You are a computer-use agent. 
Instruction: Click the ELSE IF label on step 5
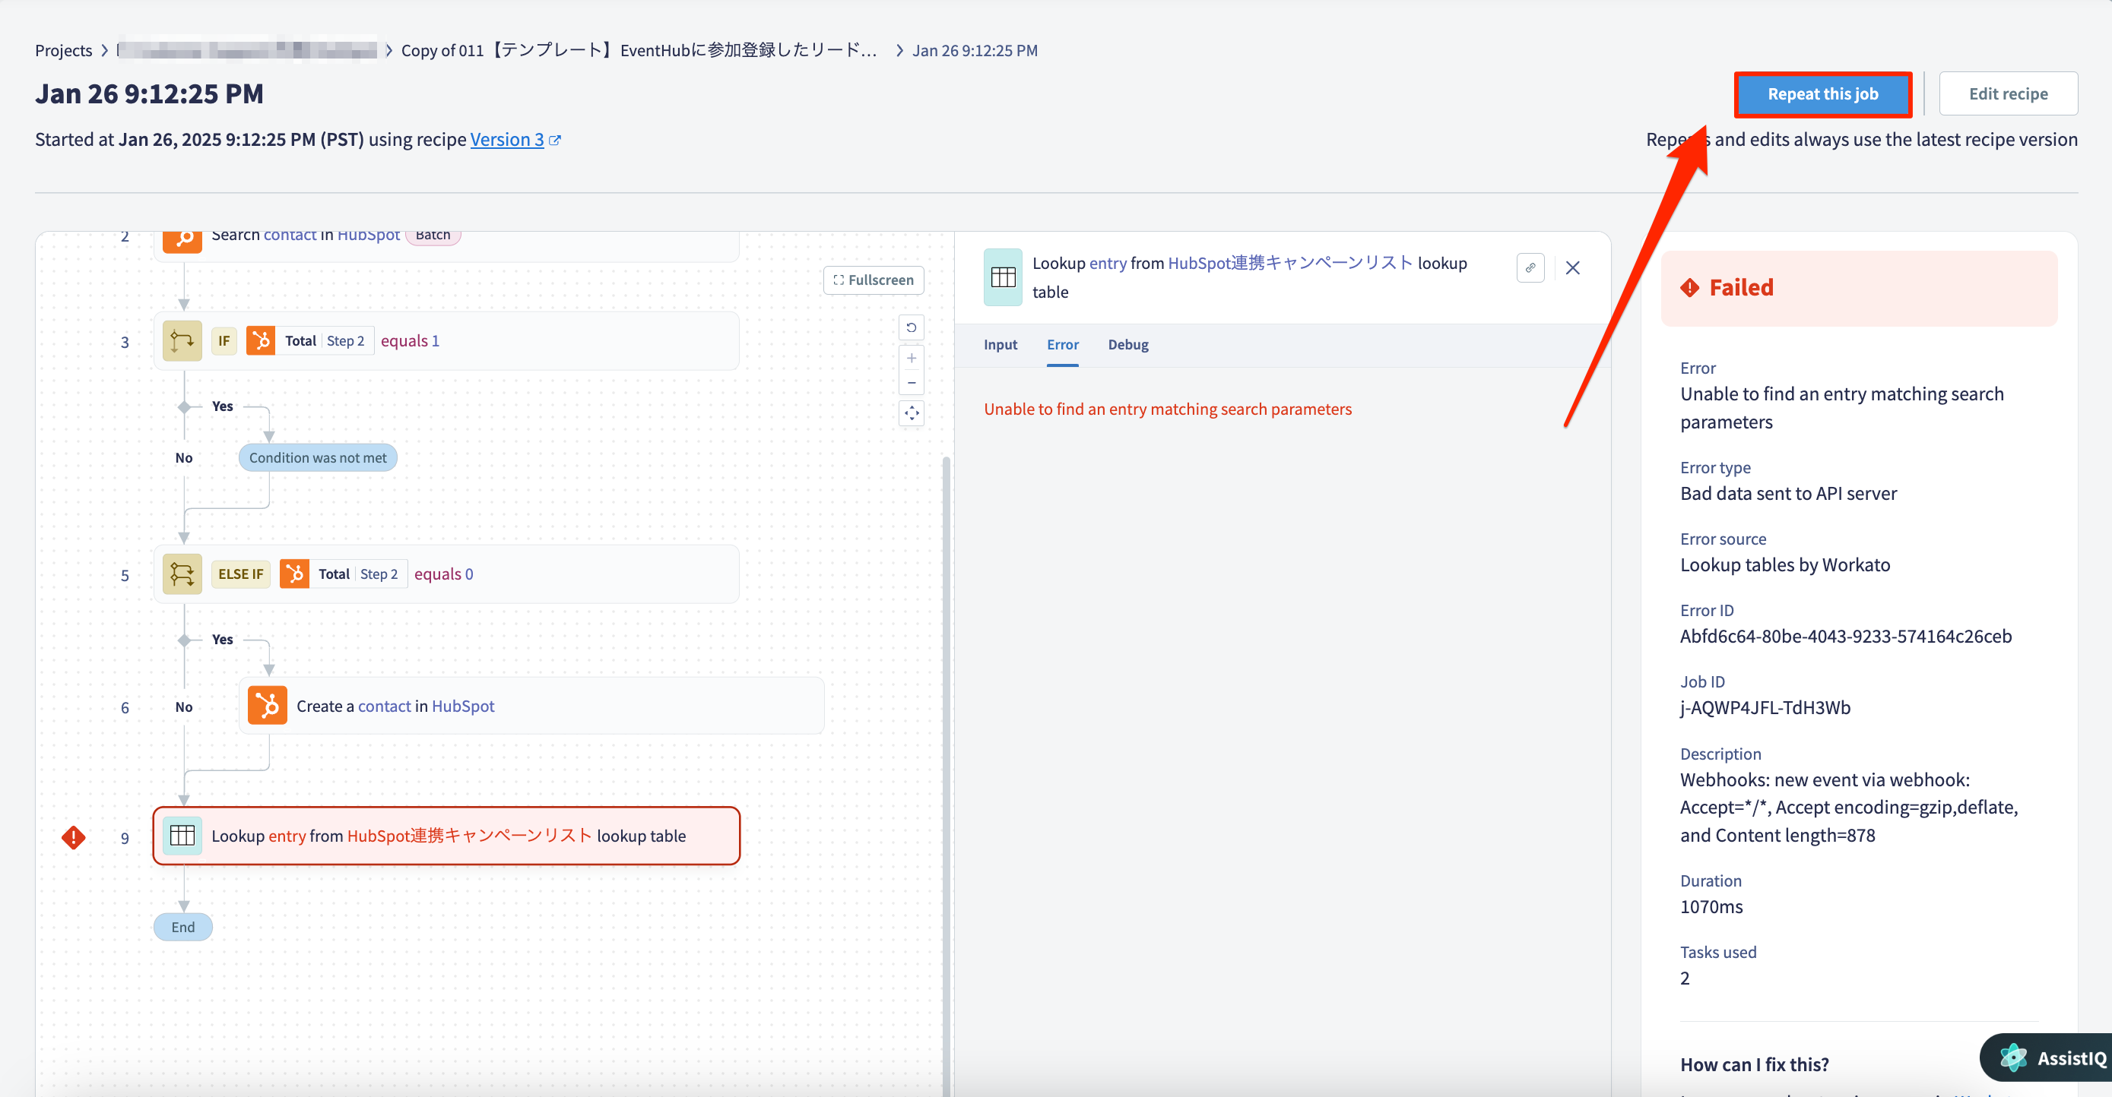(241, 574)
